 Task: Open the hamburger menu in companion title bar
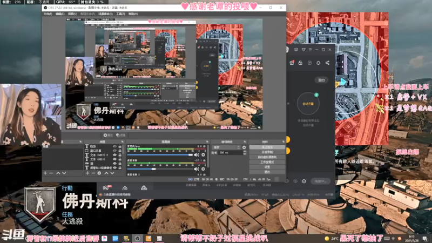click(x=310, y=50)
